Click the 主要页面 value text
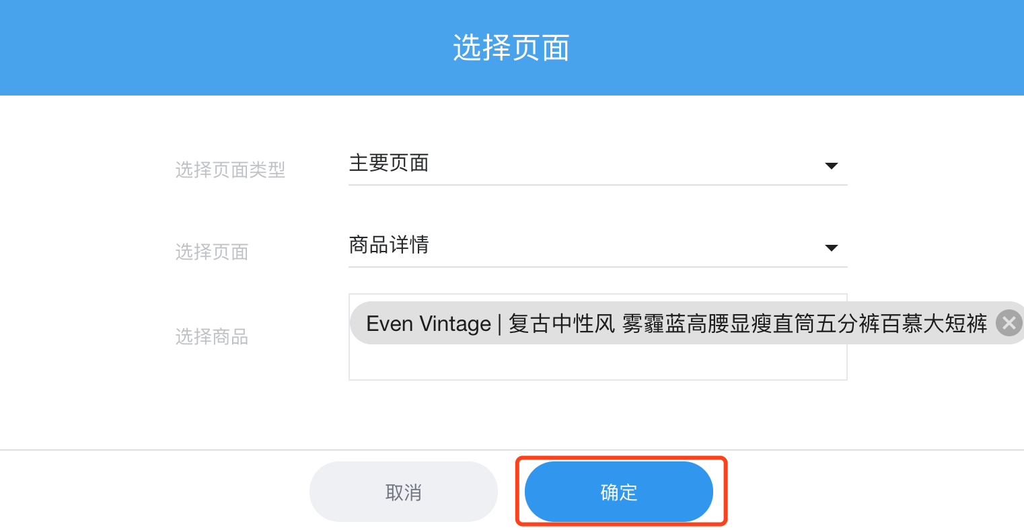 click(389, 163)
